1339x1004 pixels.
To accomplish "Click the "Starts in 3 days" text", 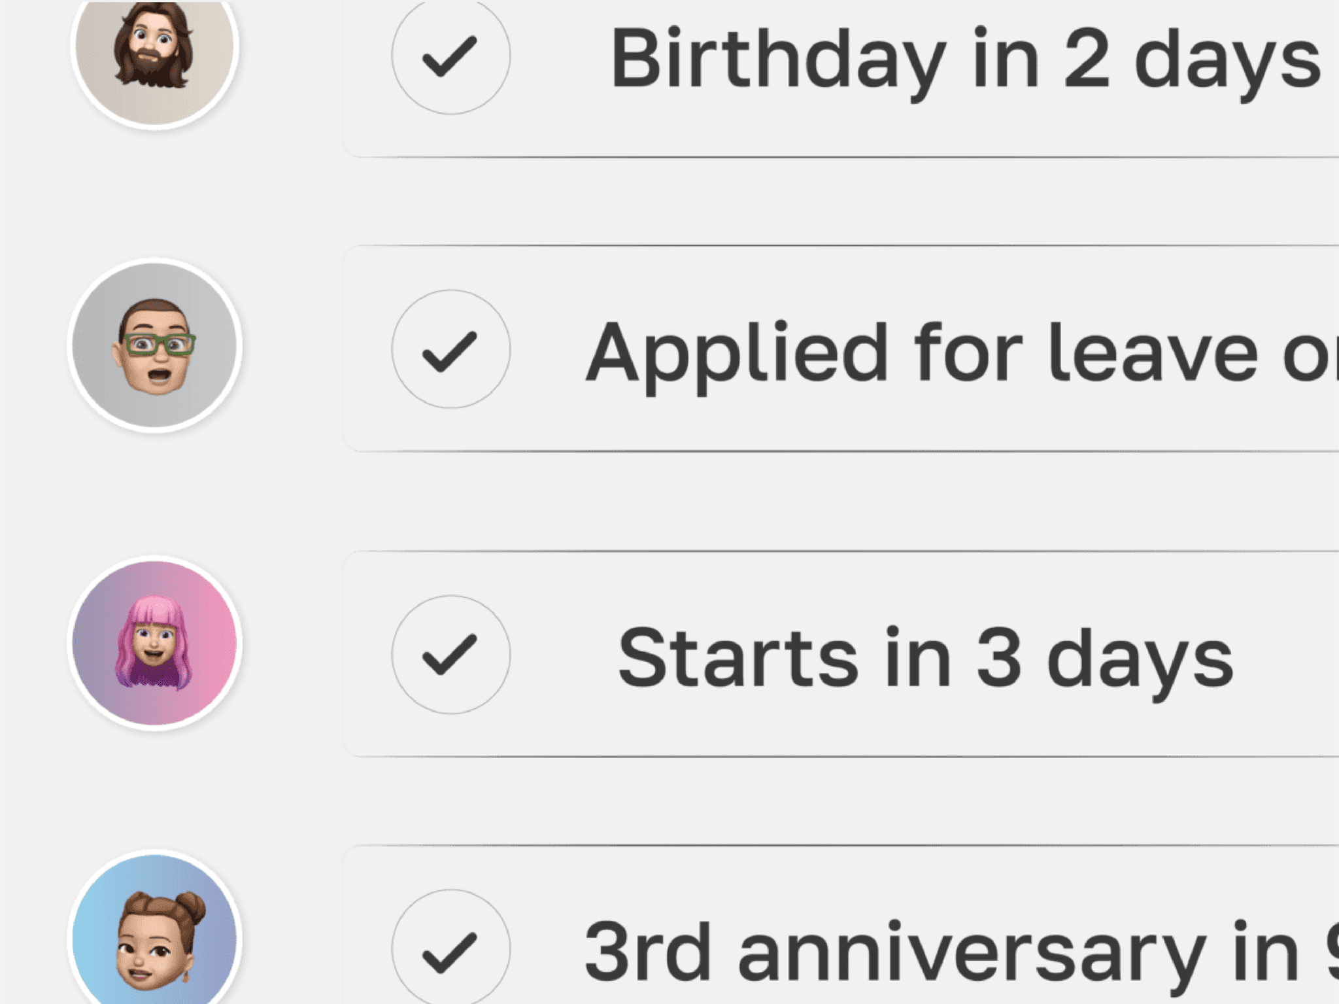I will click(925, 658).
